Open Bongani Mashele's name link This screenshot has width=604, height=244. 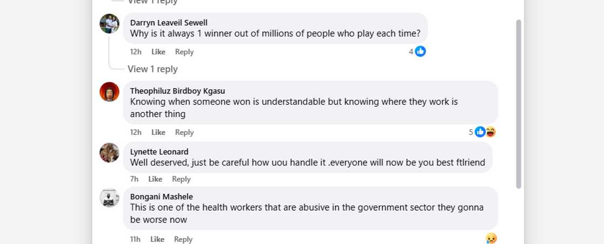(x=161, y=197)
